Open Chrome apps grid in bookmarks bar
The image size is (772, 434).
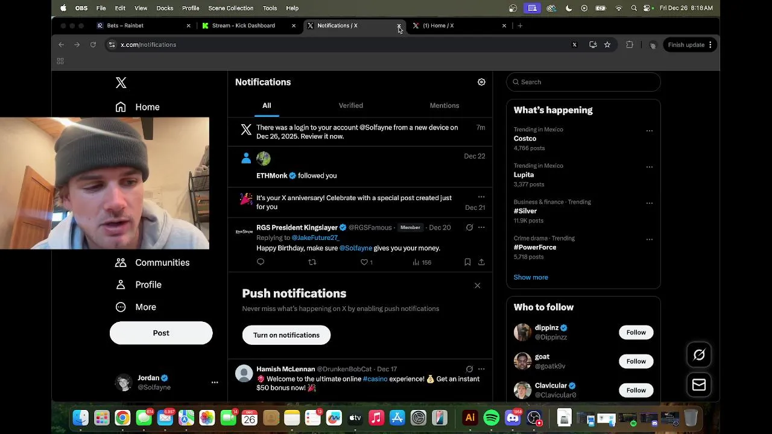[x=60, y=61]
